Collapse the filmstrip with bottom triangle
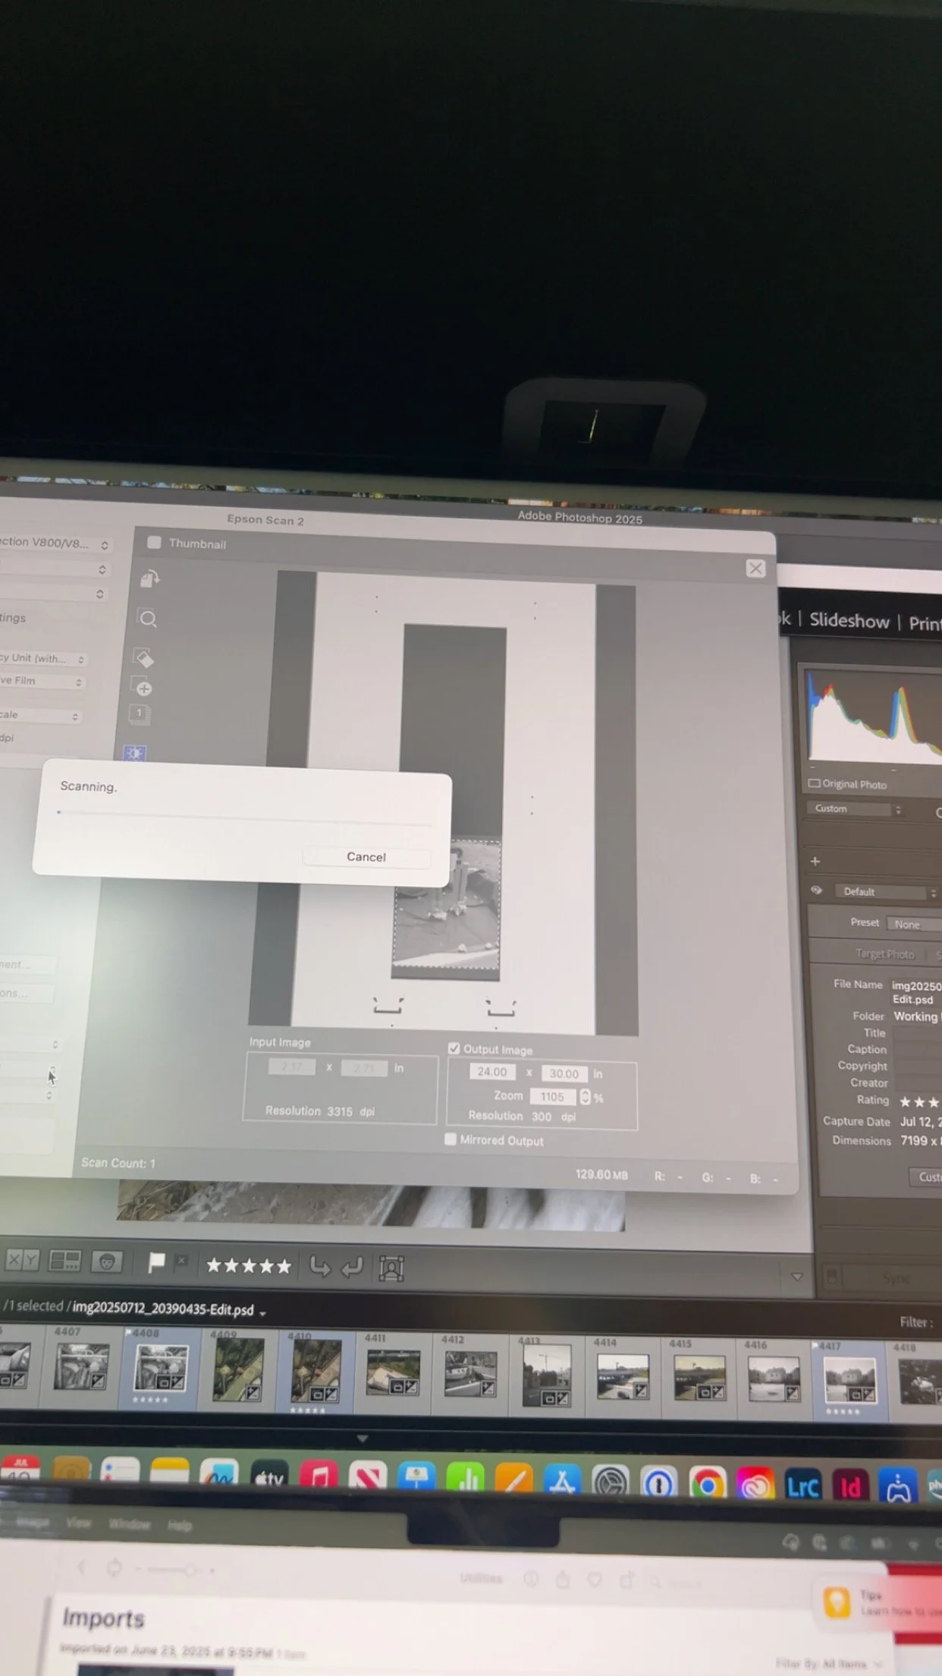Image resolution: width=942 pixels, height=1676 pixels. pos(363,1438)
